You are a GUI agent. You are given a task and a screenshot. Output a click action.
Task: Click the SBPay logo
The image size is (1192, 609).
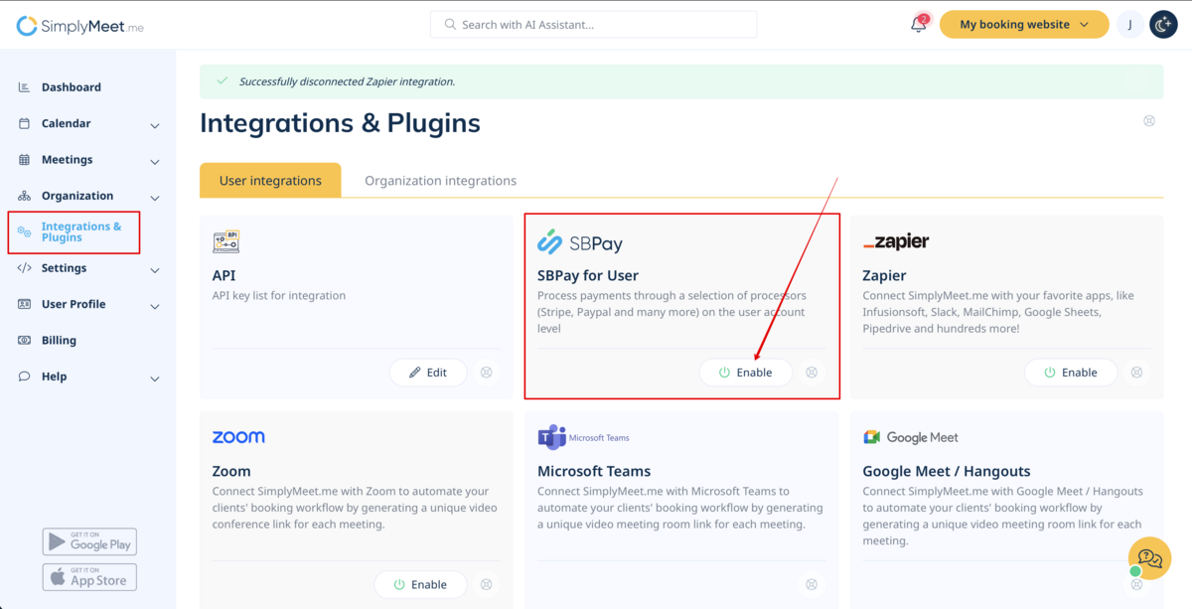tap(580, 241)
